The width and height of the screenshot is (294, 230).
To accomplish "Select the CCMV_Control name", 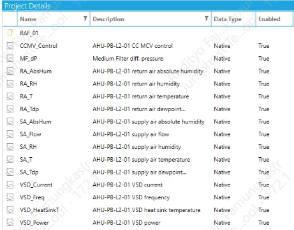I will [39, 46].
